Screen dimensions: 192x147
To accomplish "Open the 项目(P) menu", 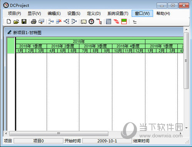I will tap(14, 13).
